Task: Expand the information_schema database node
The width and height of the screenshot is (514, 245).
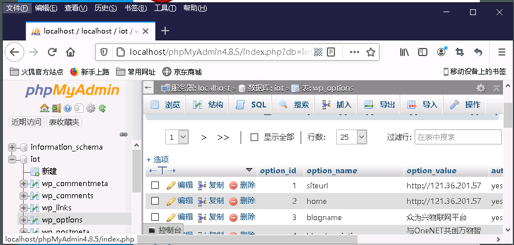Action: 13,147
